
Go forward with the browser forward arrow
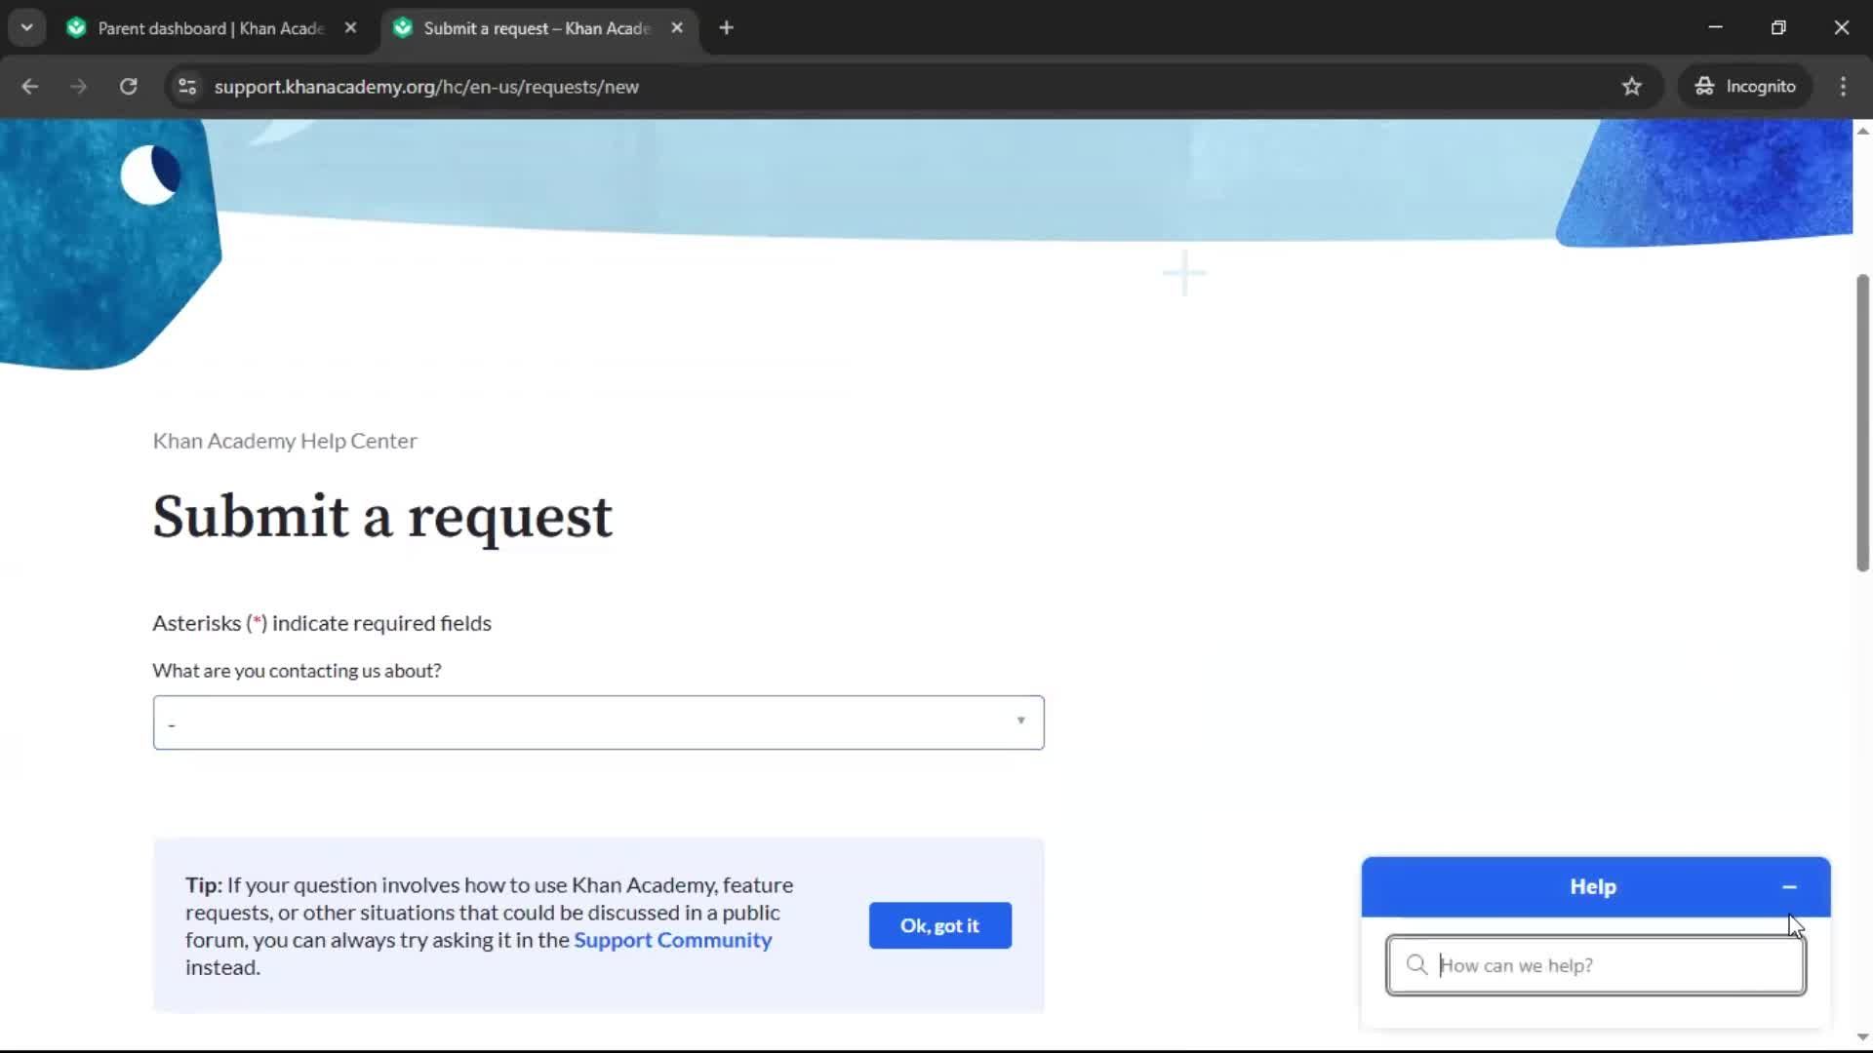78,87
